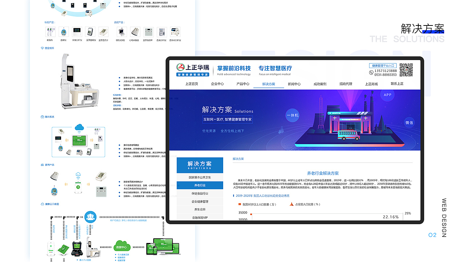Click the blood analyzer product thumbnail
This screenshot has height=262, width=466.
pyautogui.click(x=162, y=32)
